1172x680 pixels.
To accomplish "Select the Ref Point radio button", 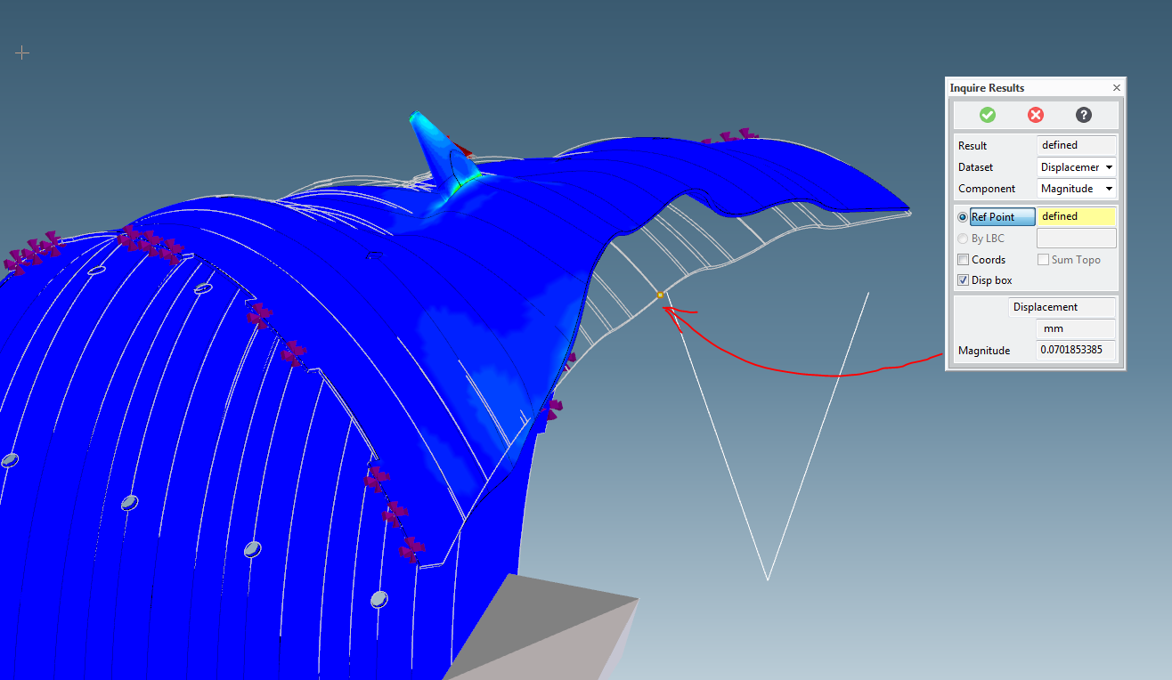I will coord(963,216).
